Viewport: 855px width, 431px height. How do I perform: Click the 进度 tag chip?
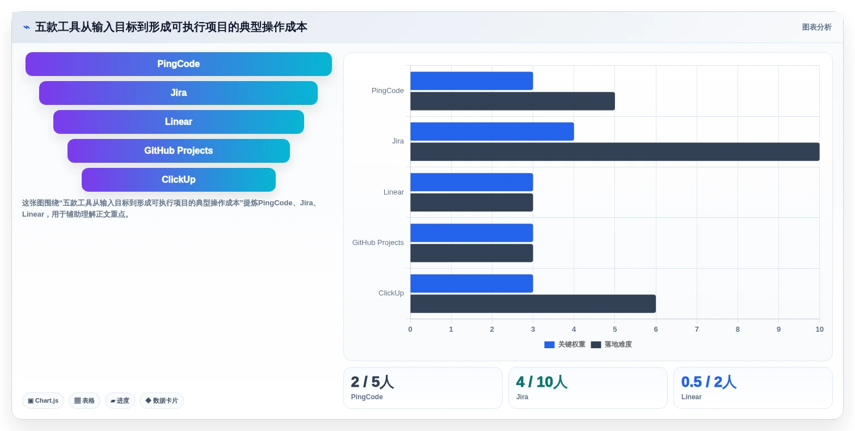point(120,400)
